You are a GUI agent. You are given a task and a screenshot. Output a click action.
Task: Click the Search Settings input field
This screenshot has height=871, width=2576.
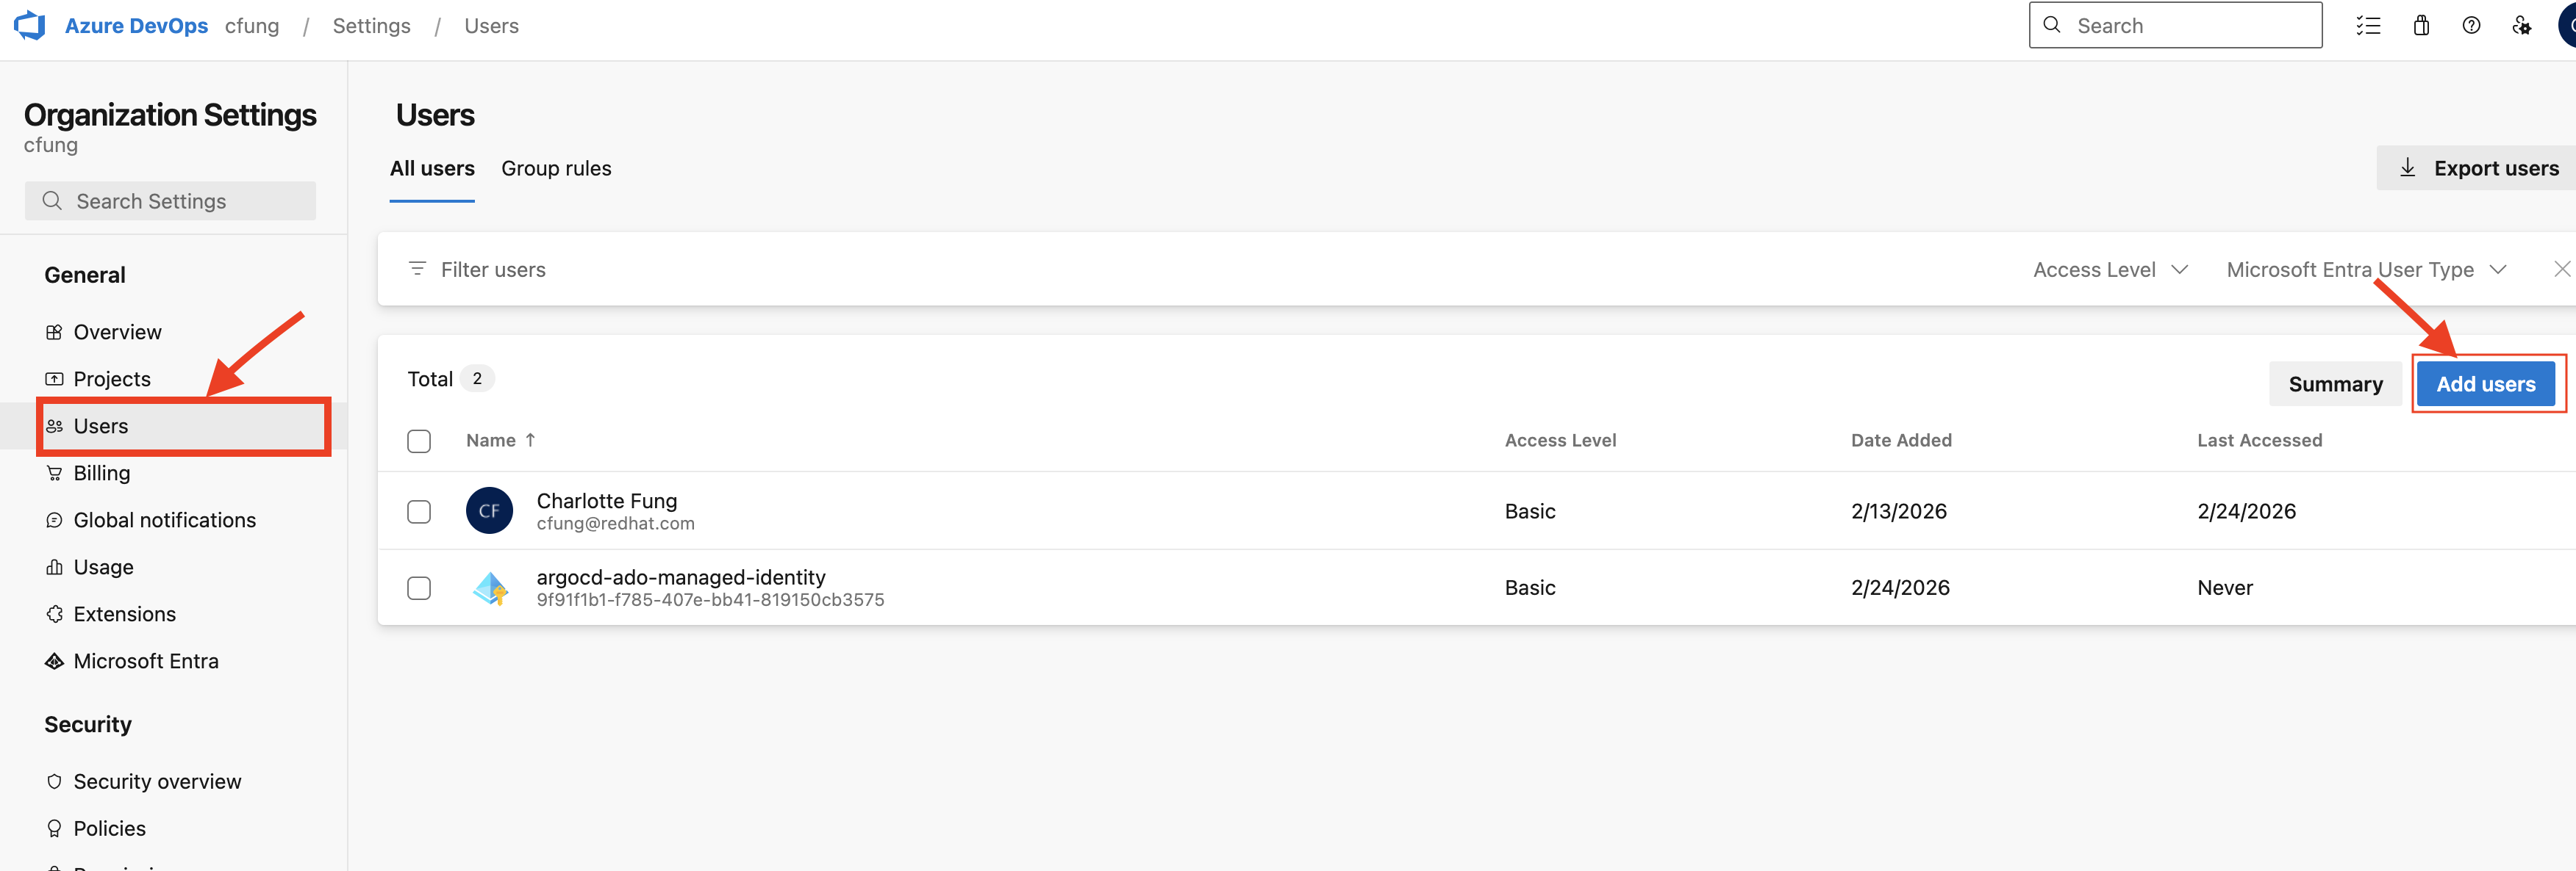tap(170, 200)
